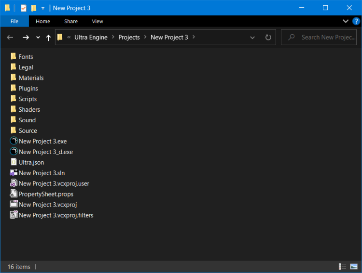
Task: Go up one folder level
Action: [x=48, y=38]
